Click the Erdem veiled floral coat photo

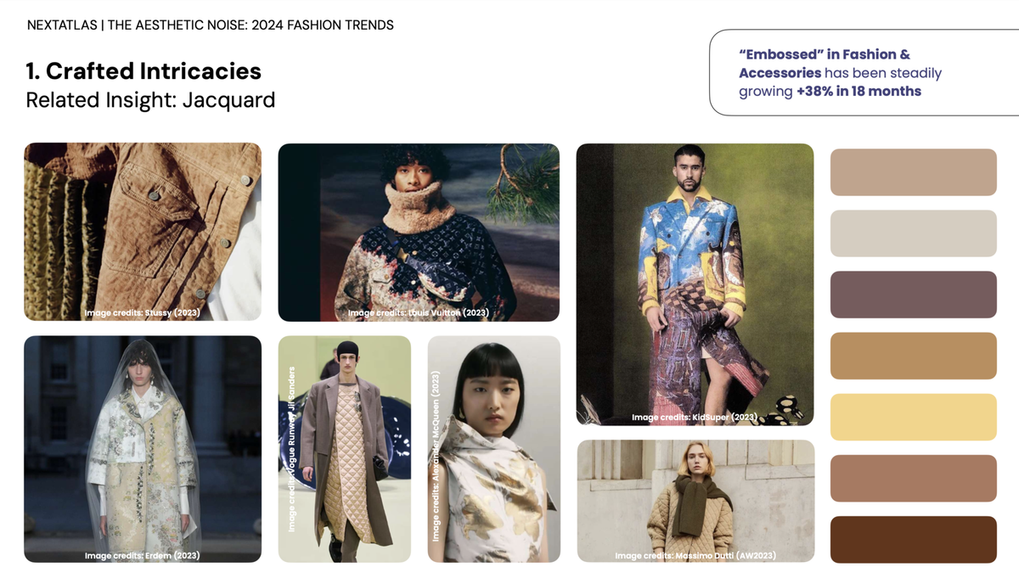coord(143,449)
